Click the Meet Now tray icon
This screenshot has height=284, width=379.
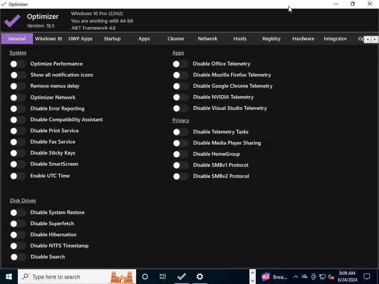pyautogui.click(x=313, y=277)
